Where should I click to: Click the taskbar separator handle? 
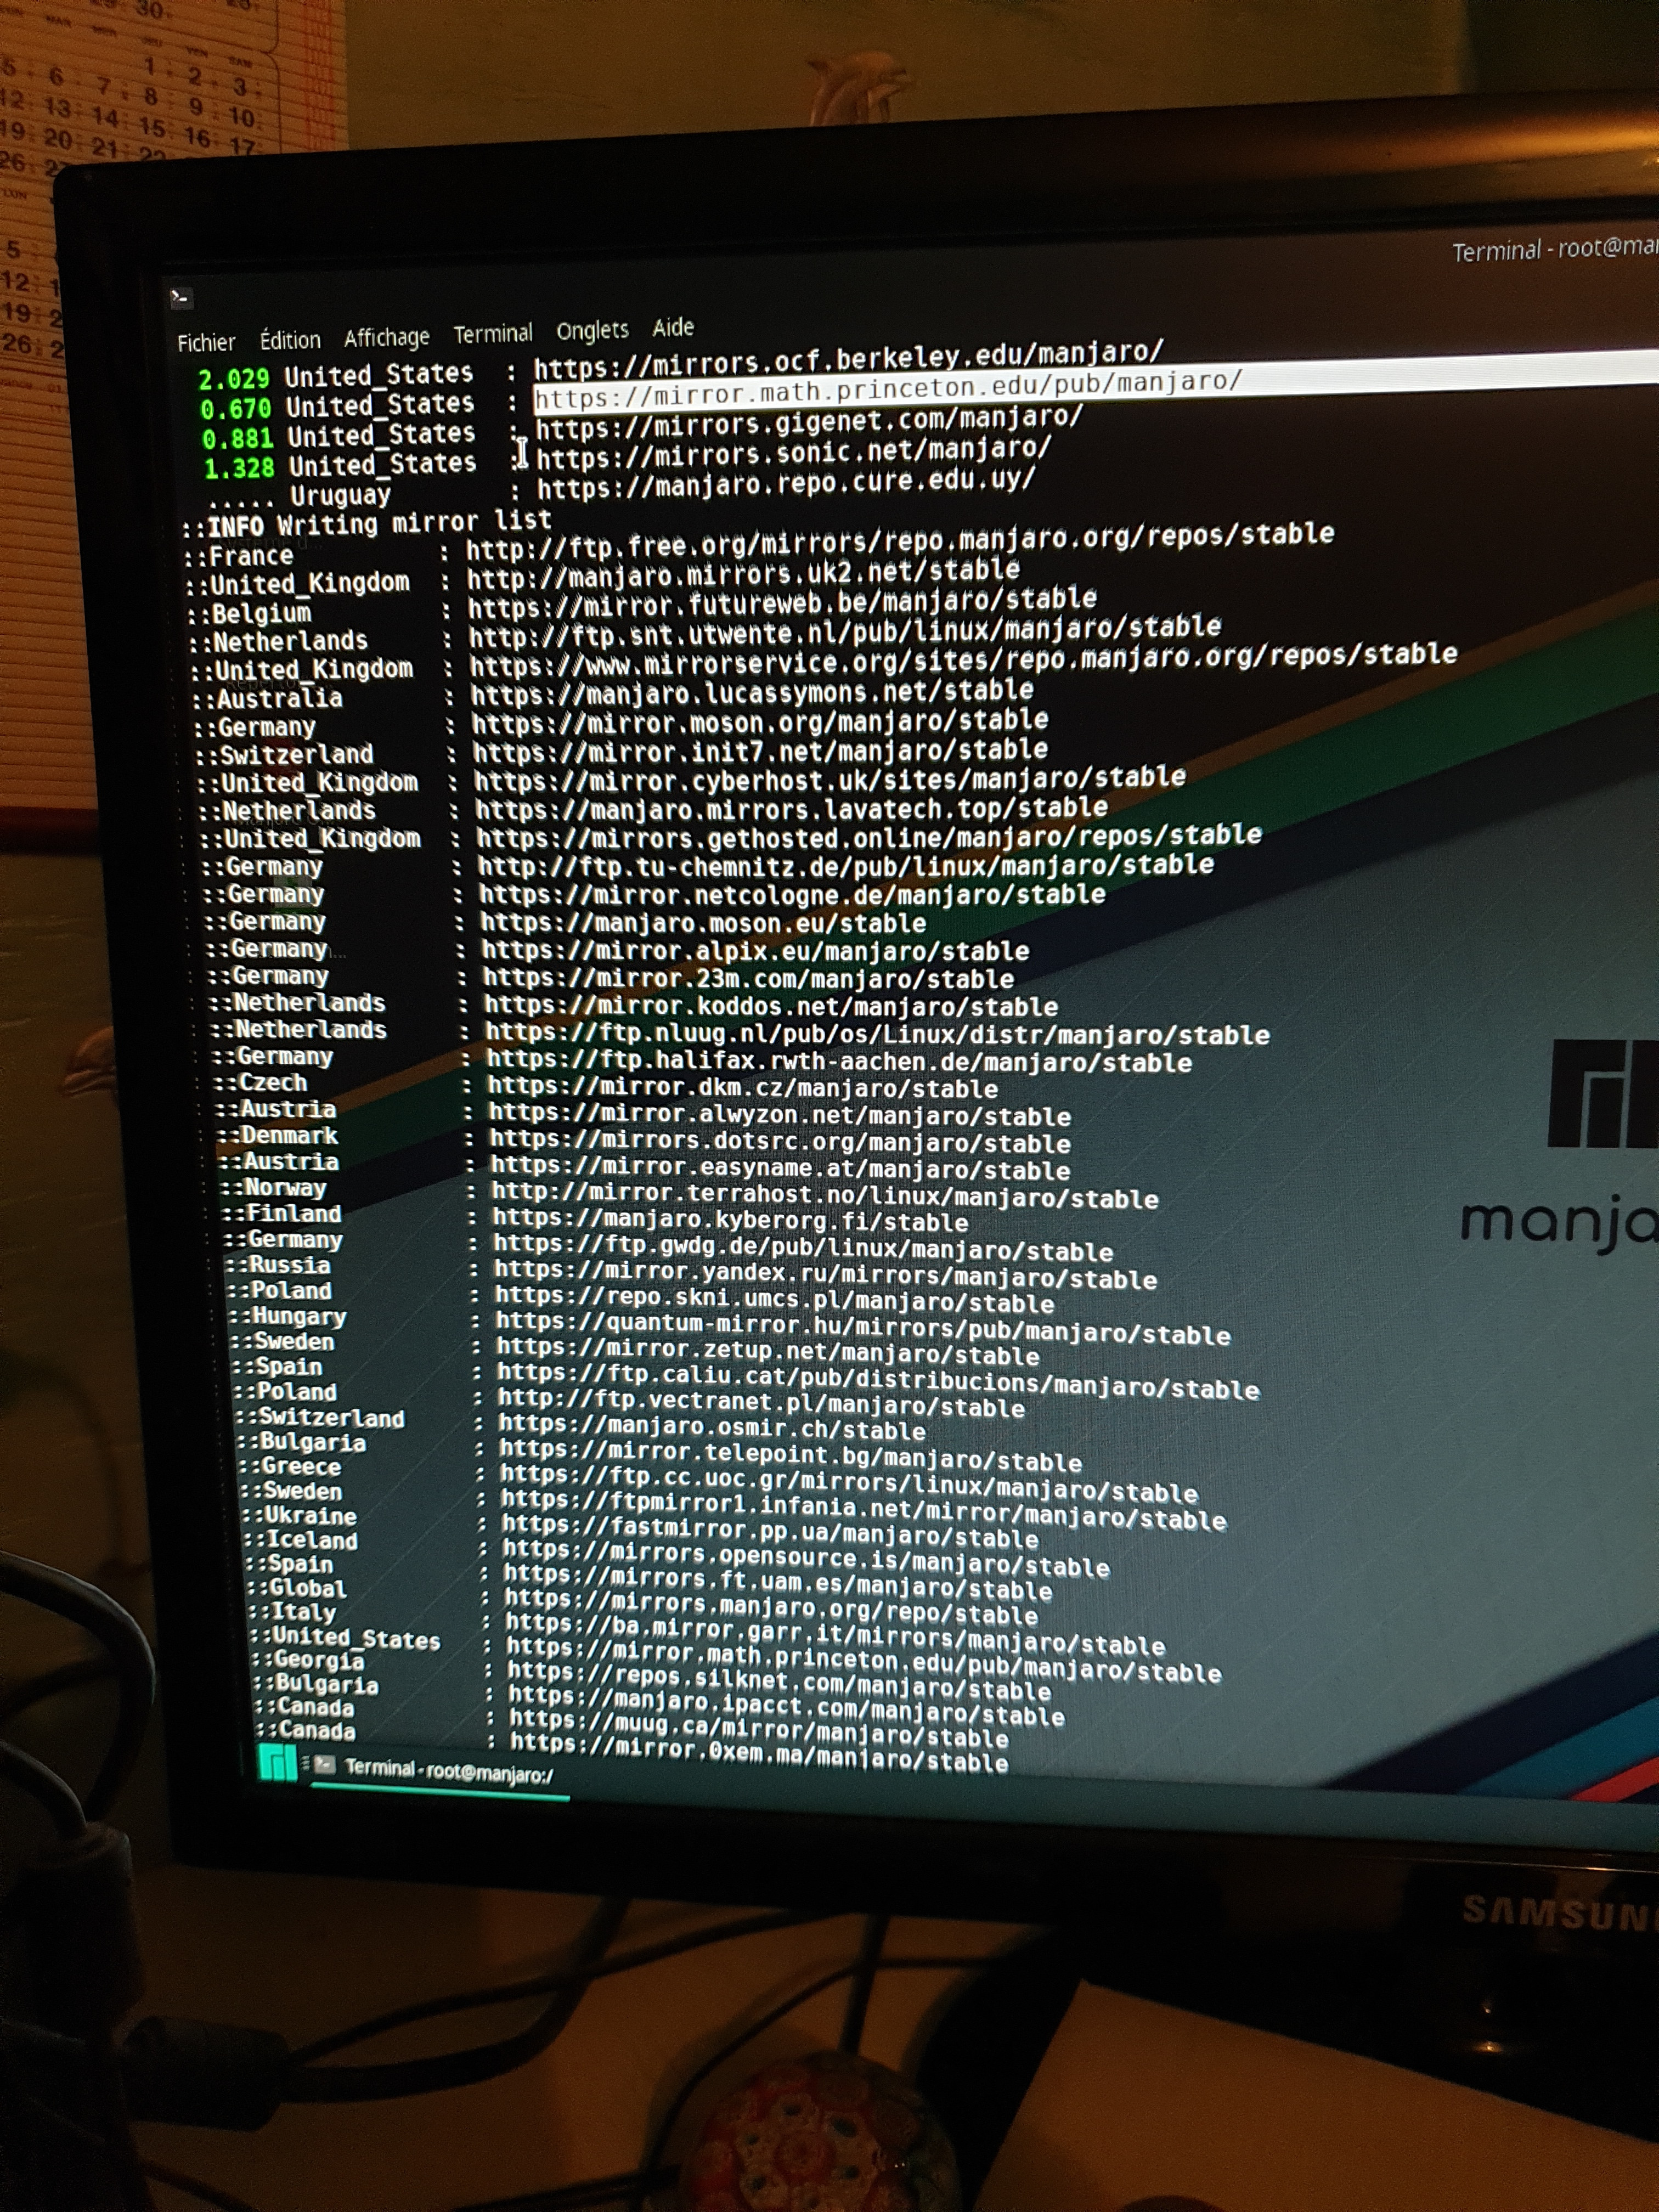(x=305, y=1764)
